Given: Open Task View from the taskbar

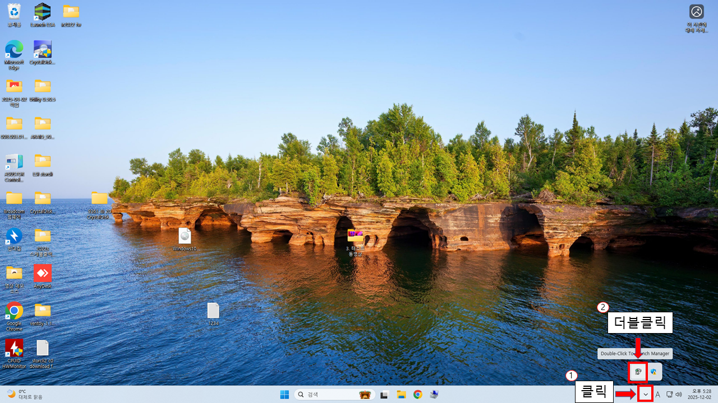Looking at the screenshot, I should 384,395.
